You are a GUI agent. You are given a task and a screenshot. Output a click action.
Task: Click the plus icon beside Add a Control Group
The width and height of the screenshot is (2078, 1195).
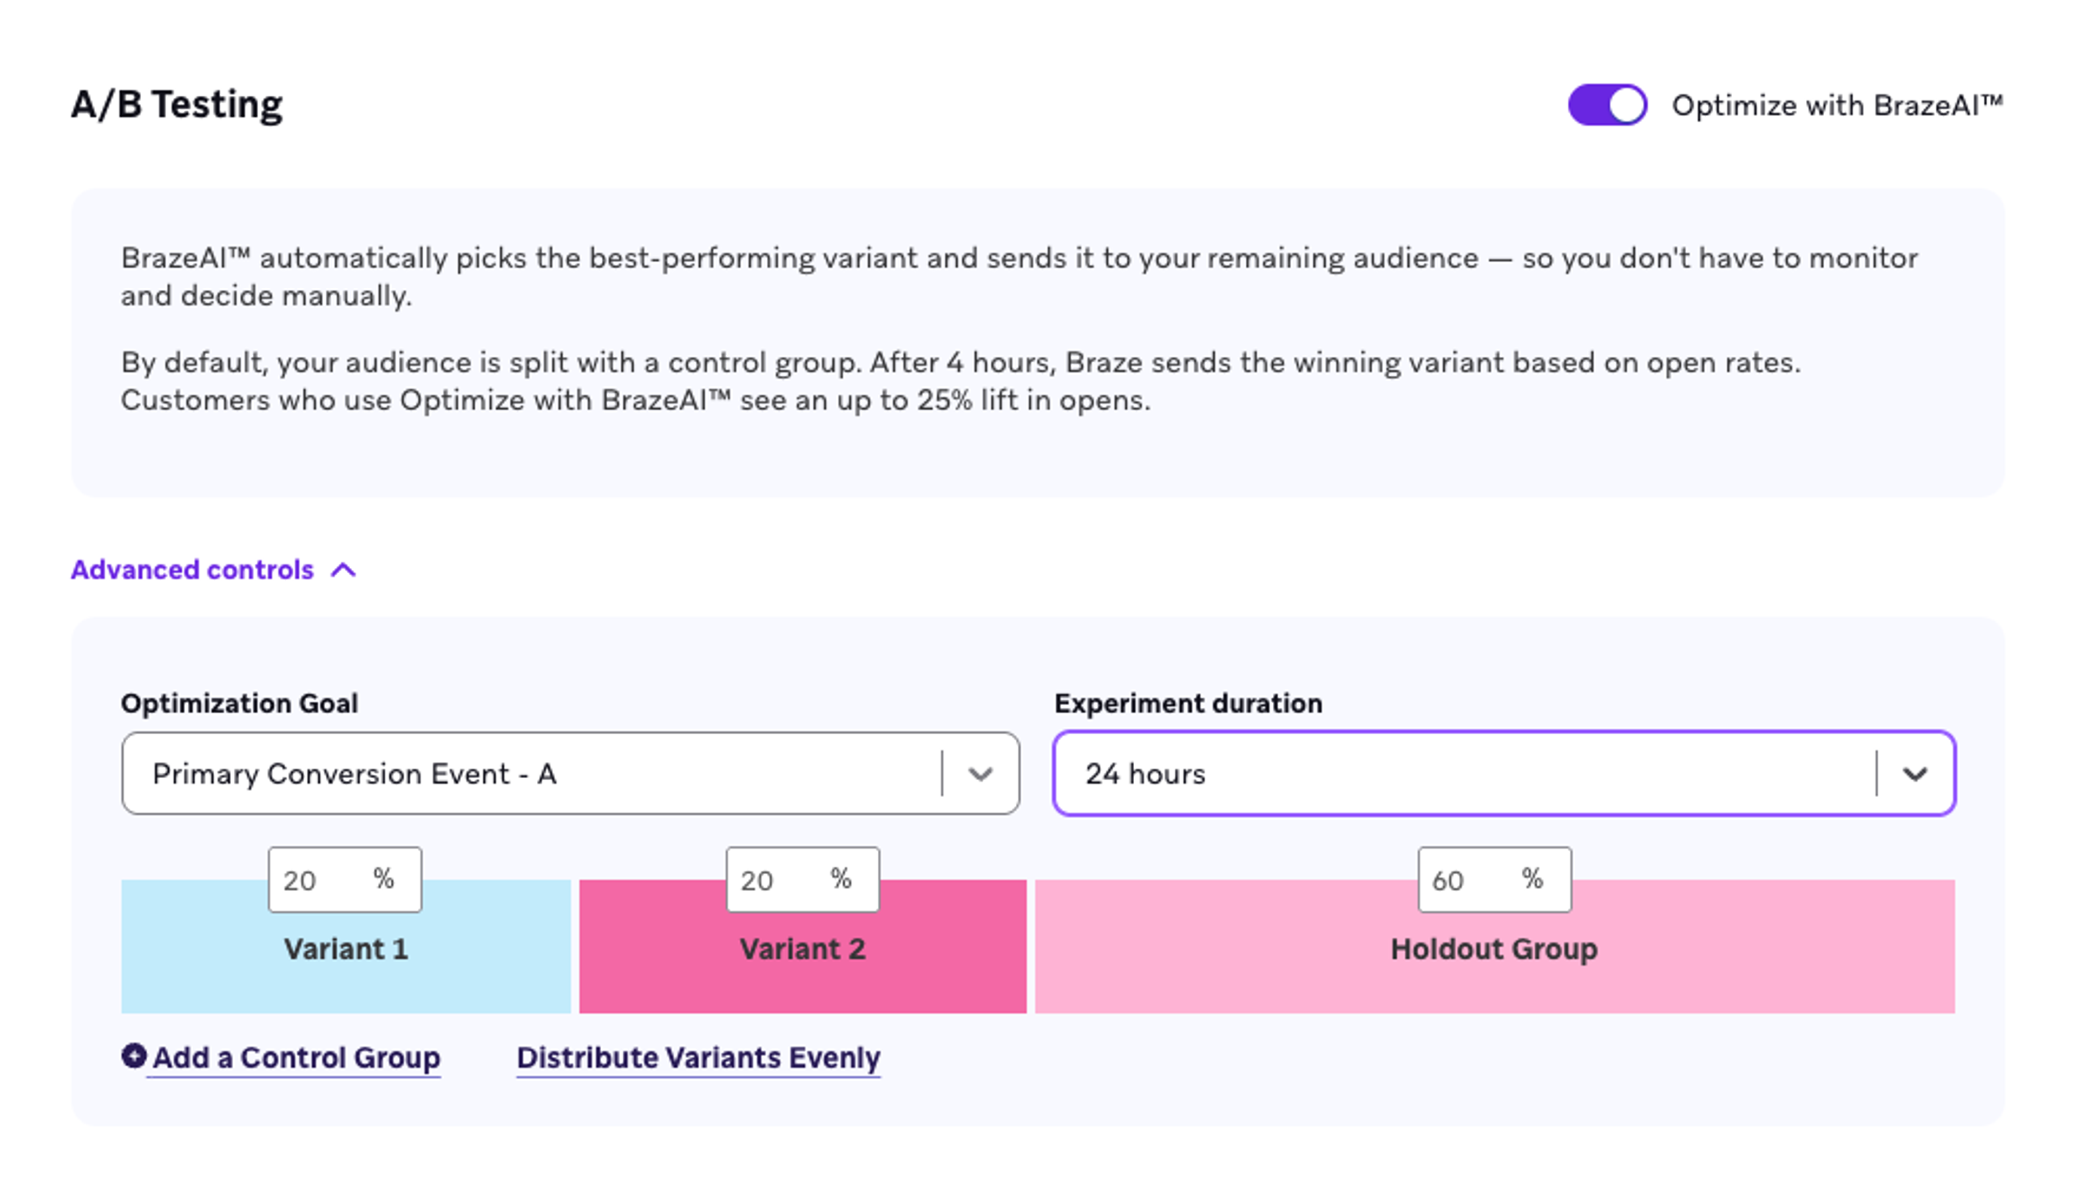click(x=134, y=1055)
